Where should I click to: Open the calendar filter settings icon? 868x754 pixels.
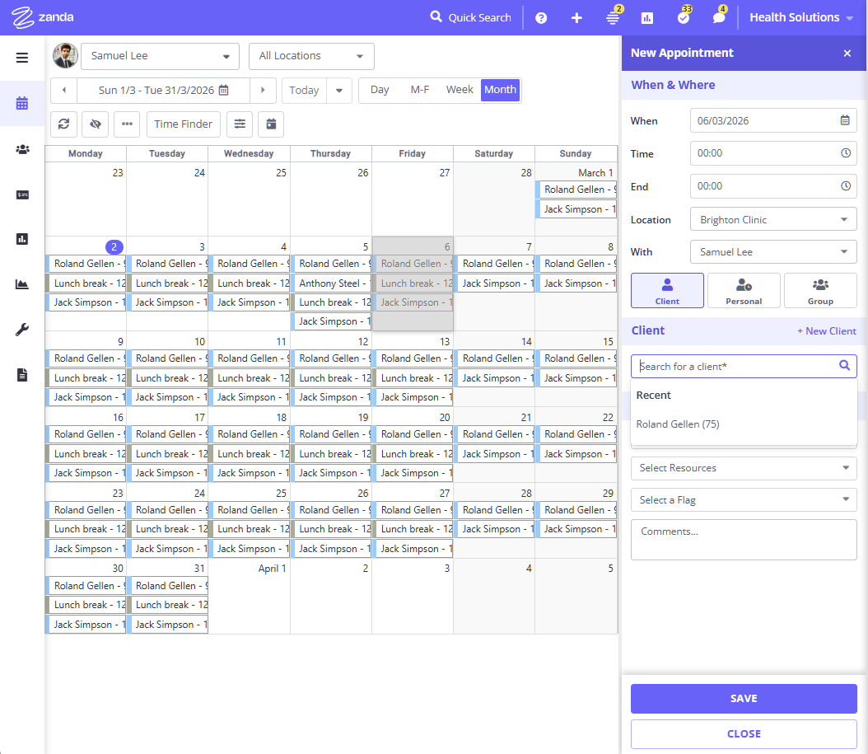point(240,124)
